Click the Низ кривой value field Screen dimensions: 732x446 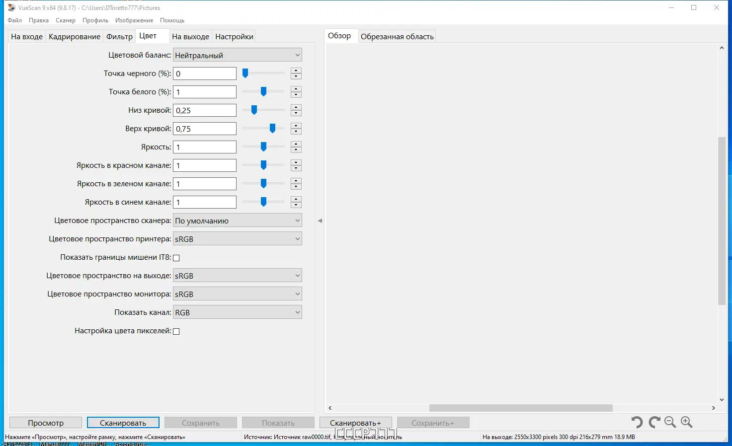(205, 110)
